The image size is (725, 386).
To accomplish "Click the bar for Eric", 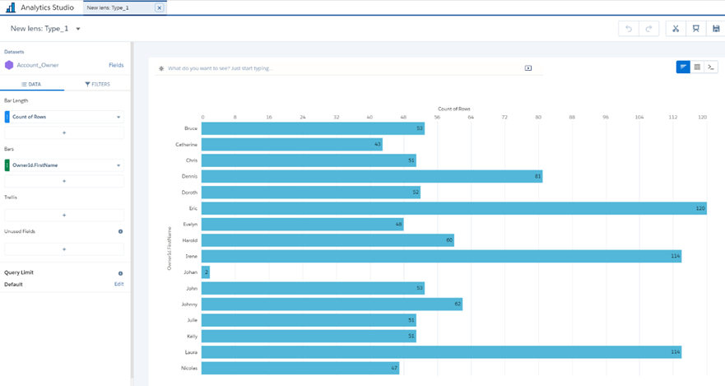I will (x=453, y=208).
